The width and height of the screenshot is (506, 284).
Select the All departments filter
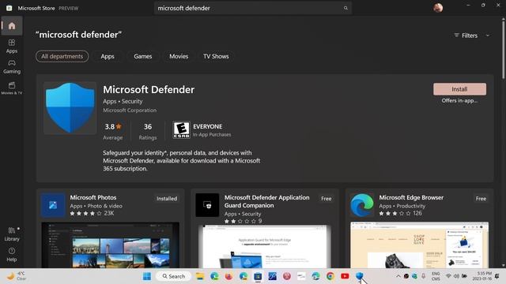tap(62, 56)
